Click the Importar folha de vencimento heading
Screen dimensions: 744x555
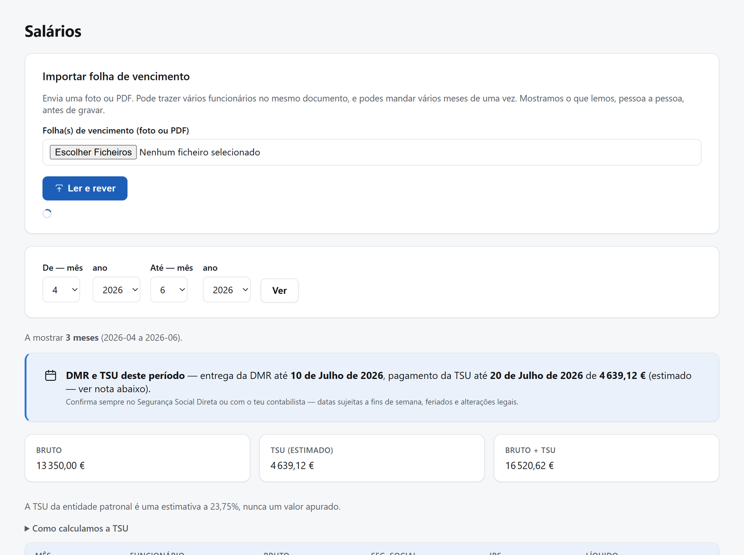click(116, 76)
